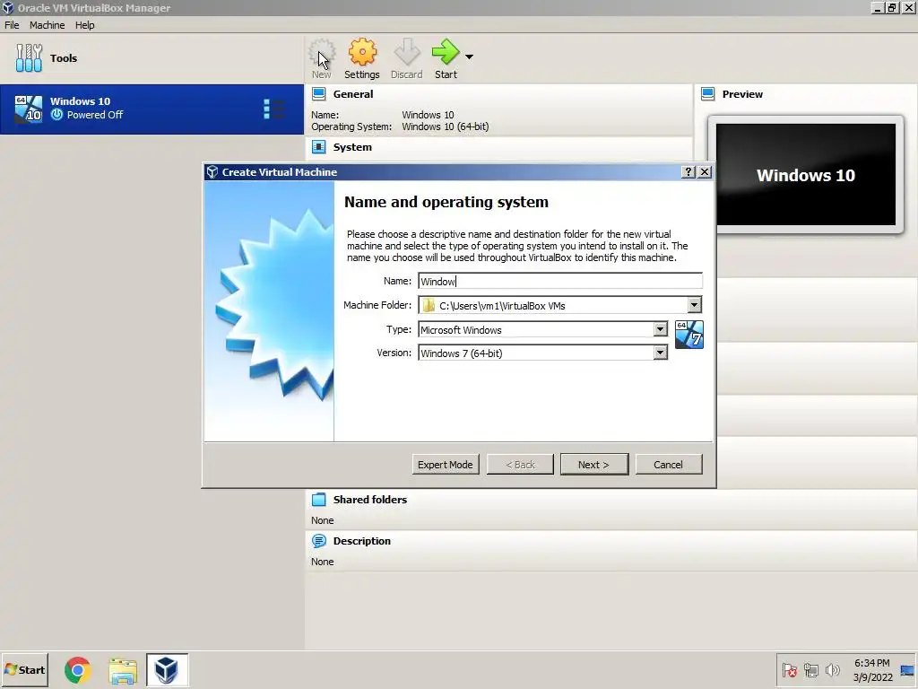Click the Next button in the wizard
Viewport: 918px width, 689px height.
point(593,465)
